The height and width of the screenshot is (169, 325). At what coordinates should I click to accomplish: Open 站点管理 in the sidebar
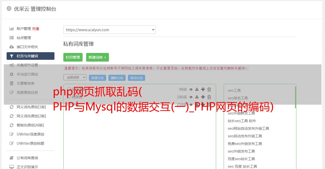tap(24, 38)
